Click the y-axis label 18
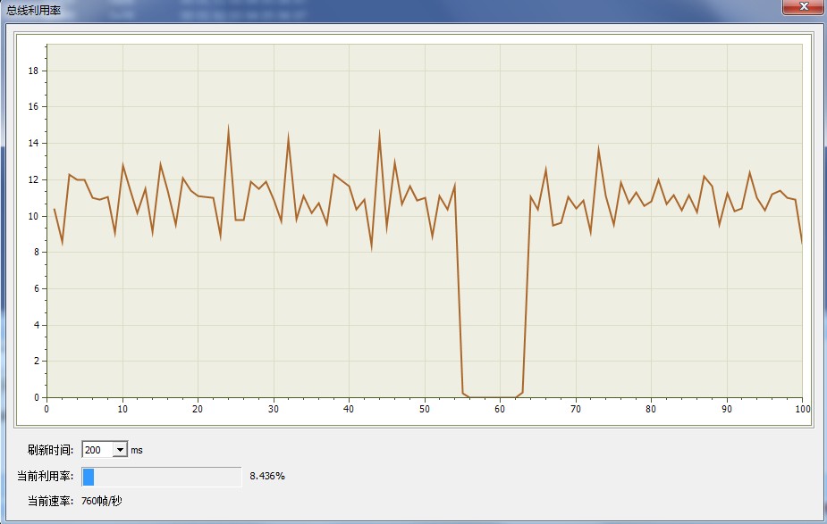 (x=33, y=71)
